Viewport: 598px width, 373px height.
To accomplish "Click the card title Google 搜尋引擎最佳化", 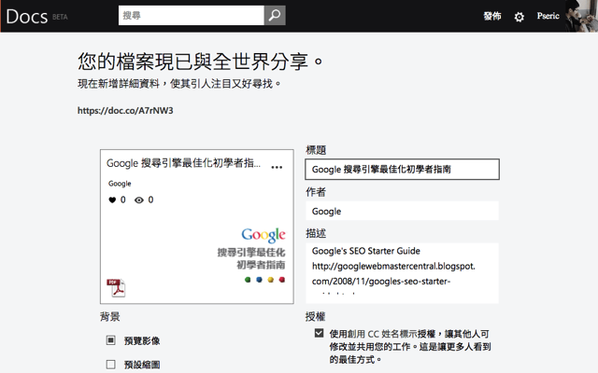I will (183, 163).
